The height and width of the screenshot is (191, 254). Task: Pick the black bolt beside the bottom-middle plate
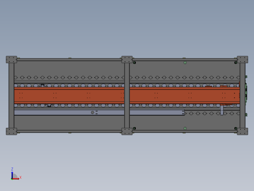click(134, 128)
